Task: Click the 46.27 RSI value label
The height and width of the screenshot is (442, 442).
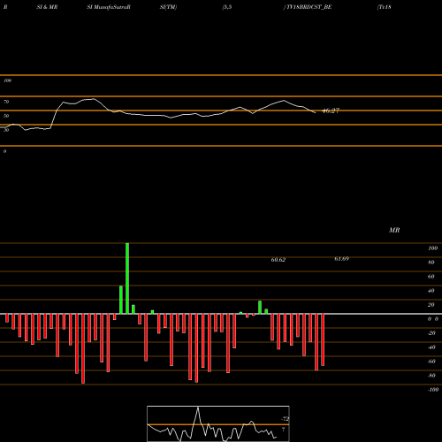Action: tap(331, 110)
